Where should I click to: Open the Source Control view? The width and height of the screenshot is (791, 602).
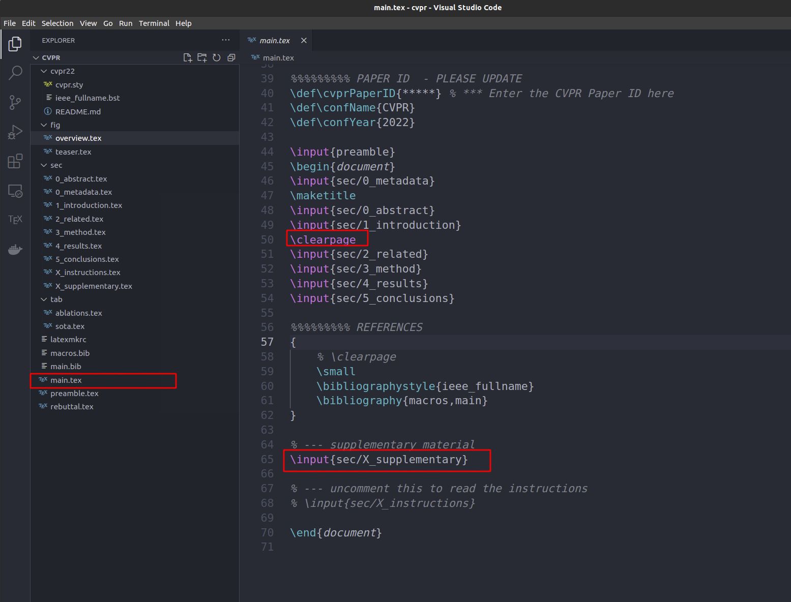click(x=15, y=102)
